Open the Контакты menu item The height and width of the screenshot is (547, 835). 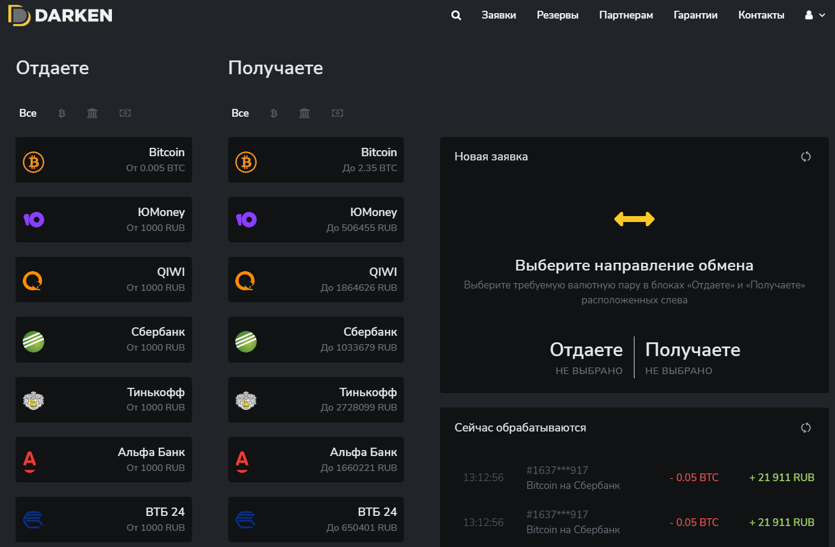(761, 16)
